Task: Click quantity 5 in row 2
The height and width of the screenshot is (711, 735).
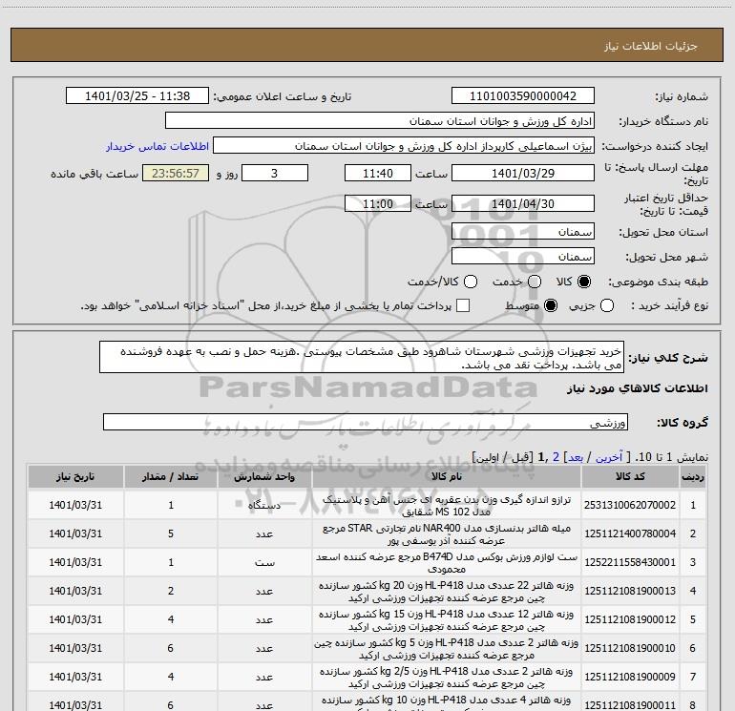Action: [x=171, y=533]
